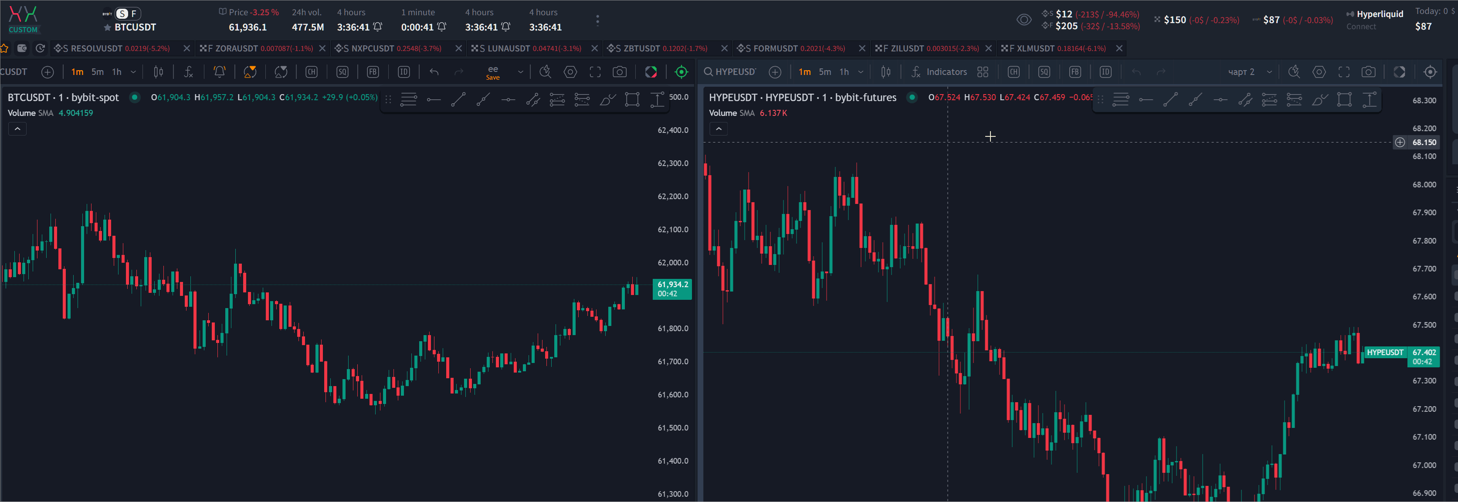Toggle the green crosshair sync icon on the BTC chart

click(682, 72)
